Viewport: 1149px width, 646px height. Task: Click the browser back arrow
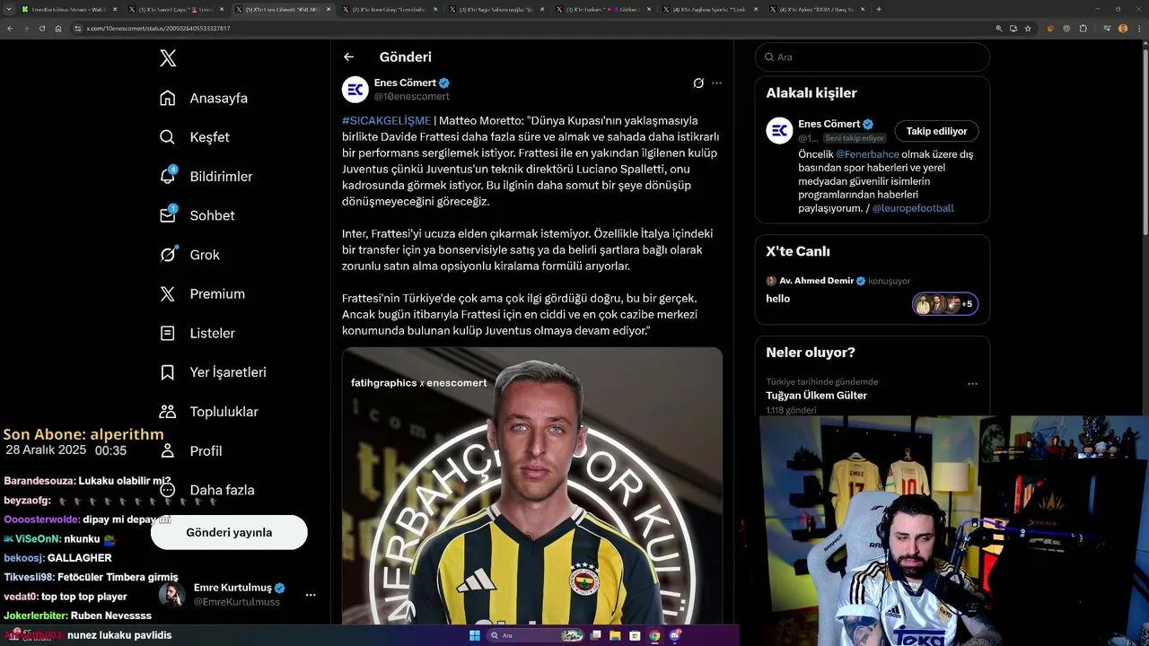[x=10, y=28]
